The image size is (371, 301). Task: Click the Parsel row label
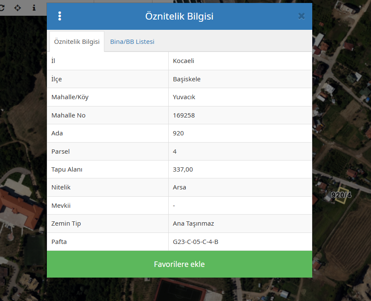click(60, 152)
